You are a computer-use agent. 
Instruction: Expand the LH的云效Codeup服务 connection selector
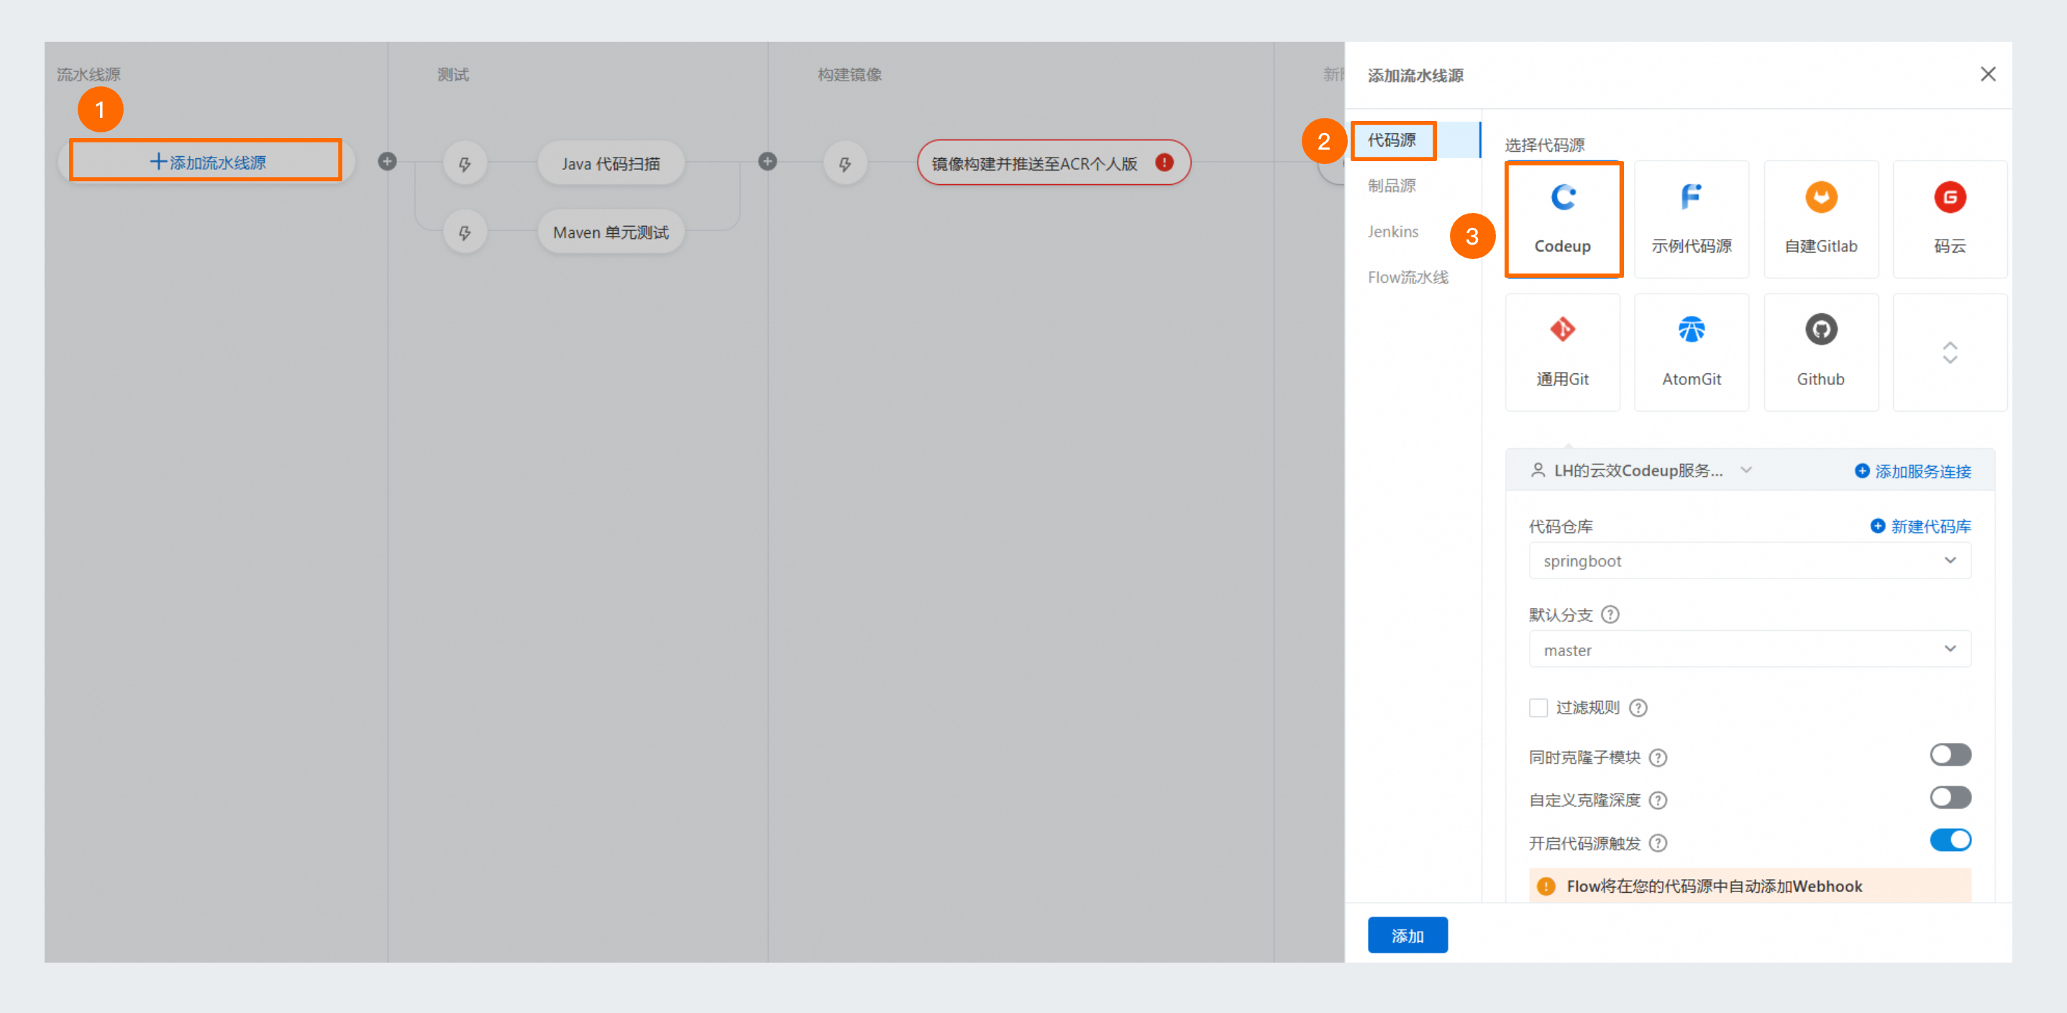tap(1641, 471)
